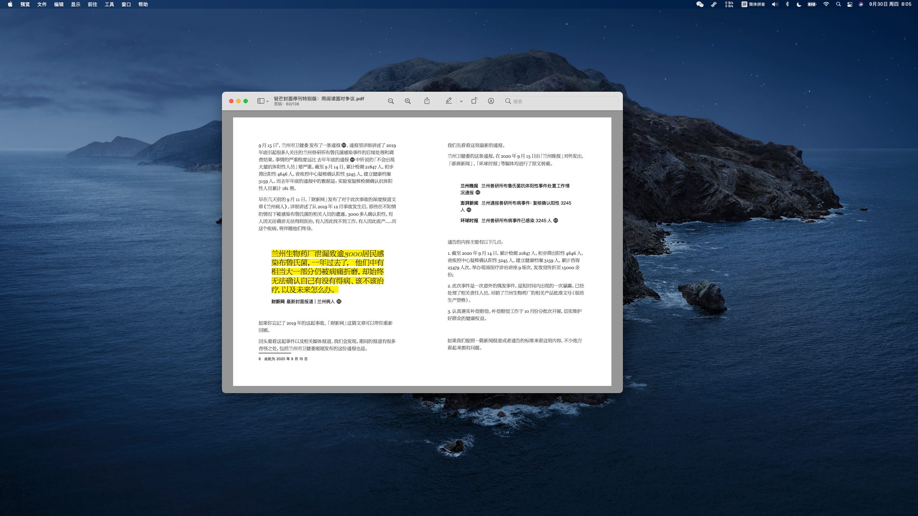
Task: Open the share icon in Preview toolbar
Action: click(x=427, y=101)
